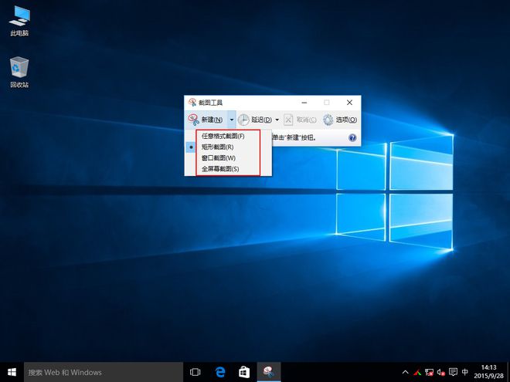
Task: Expand the 延迟 delay dropdown arrow
Action: click(277, 120)
